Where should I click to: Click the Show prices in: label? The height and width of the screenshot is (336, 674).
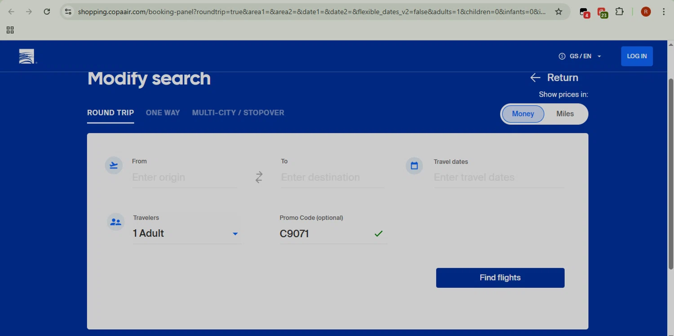563,95
